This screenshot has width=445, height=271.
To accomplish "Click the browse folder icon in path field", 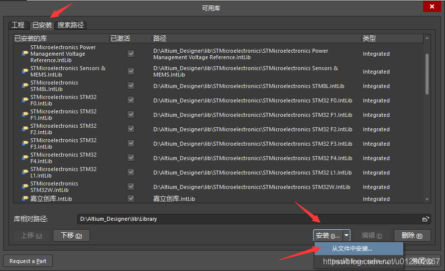I will pos(425,219).
